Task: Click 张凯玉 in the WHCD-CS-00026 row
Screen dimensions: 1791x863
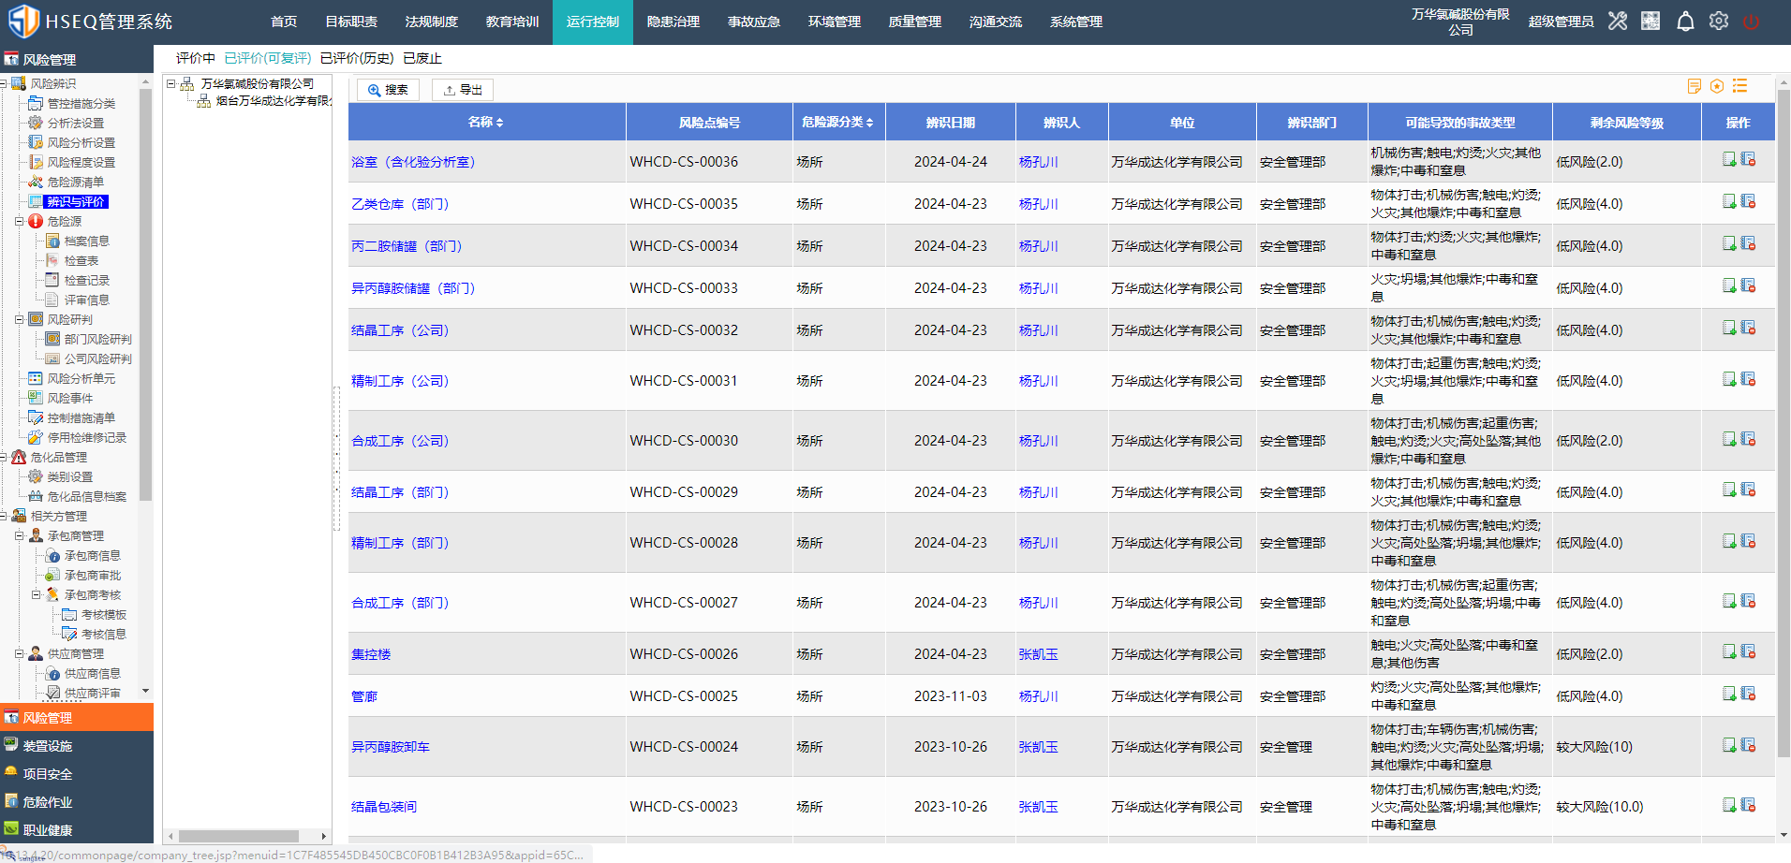Action: pos(1039,654)
